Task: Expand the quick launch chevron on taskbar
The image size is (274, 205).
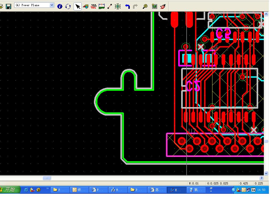Action: click(x=48, y=189)
